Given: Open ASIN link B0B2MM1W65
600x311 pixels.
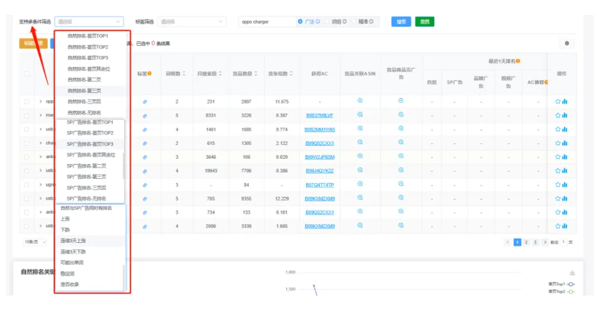Looking at the screenshot, I should pyautogui.click(x=320, y=130).
